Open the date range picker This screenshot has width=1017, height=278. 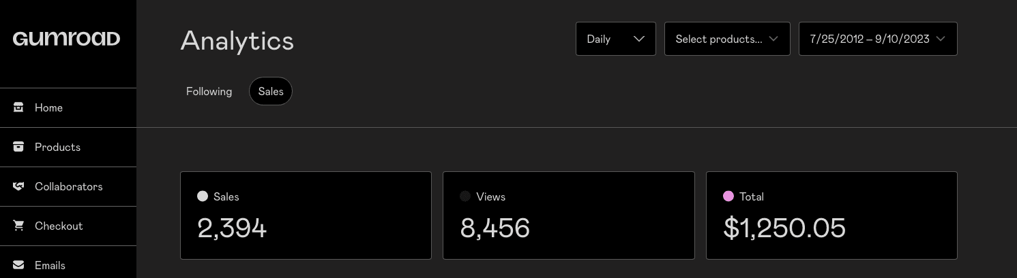(877, 39)
